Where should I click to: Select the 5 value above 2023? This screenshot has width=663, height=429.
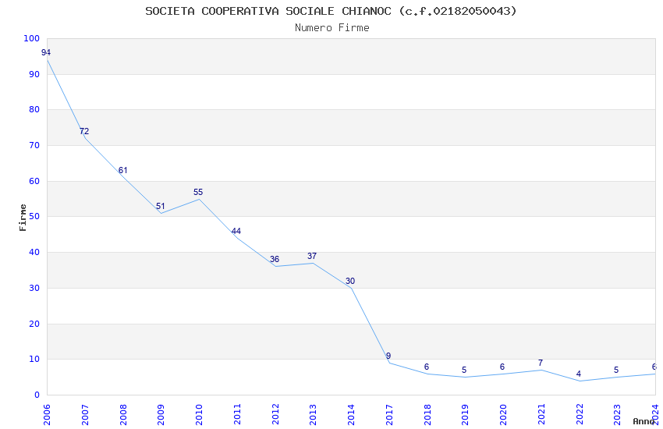point(616,370)
